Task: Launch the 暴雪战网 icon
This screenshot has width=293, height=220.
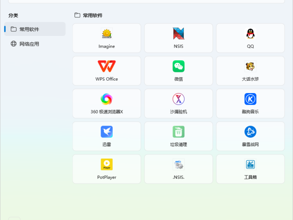Action: pyautogui.click(x=251, y=132)
